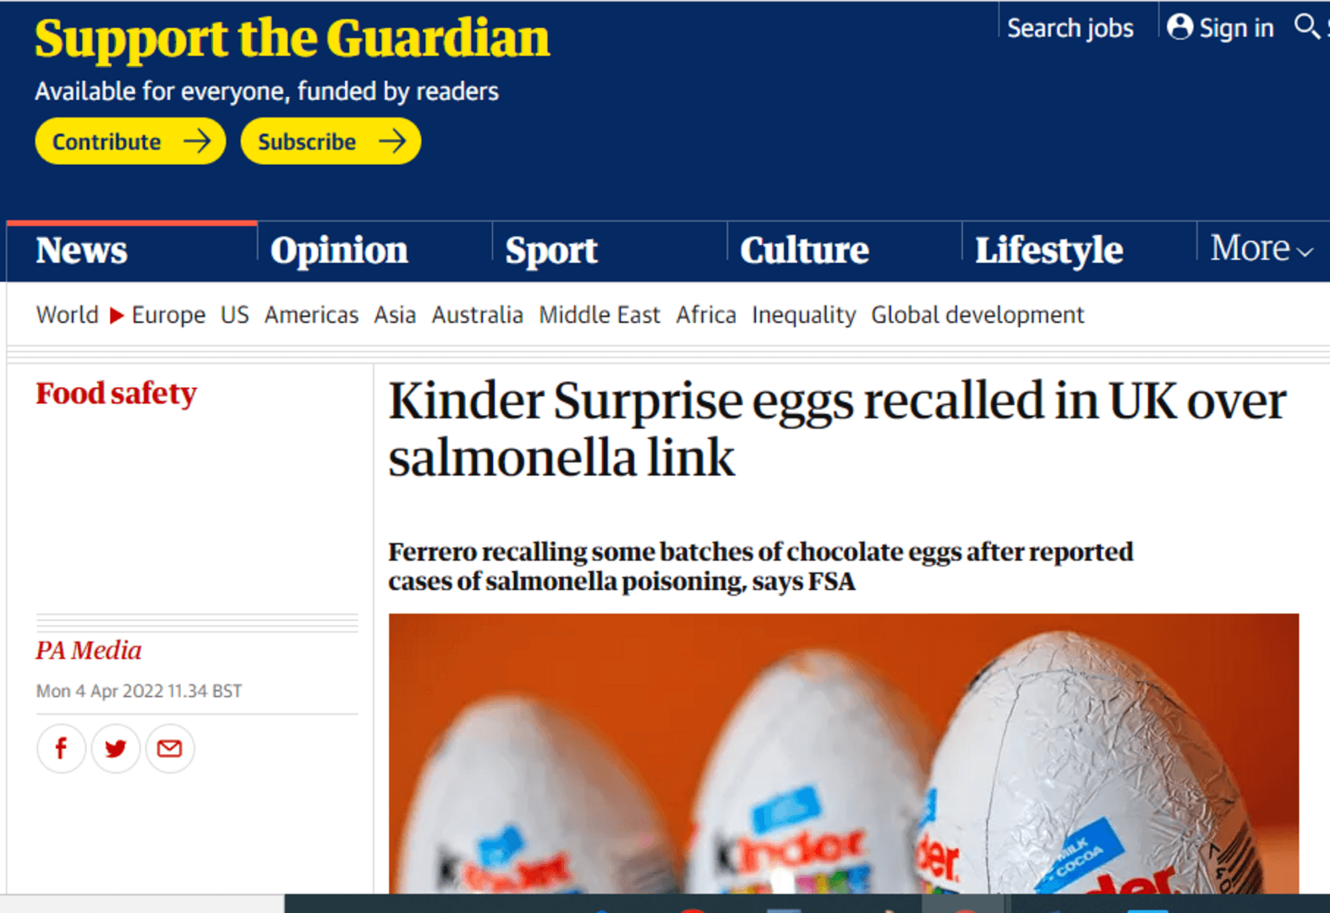Expand the More navigation dropdown
The image size is (1330, 913).
click(x=1259, y=249)
